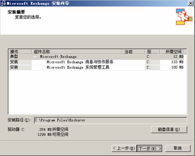Click the 12 MB required space value
The image size is (195, 156).
point(178,57)
